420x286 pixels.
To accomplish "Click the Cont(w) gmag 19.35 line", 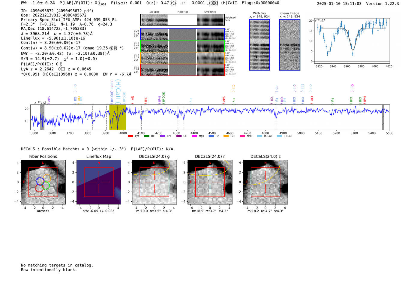I will (x=72, y=48).
